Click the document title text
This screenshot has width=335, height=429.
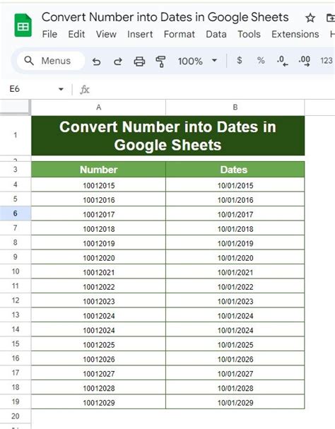(165, 17)
